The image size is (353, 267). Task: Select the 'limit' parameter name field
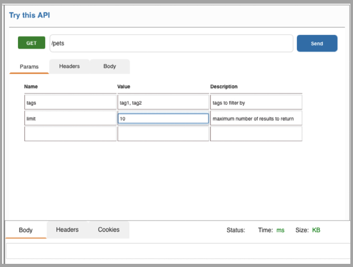(x=70, y=118)
